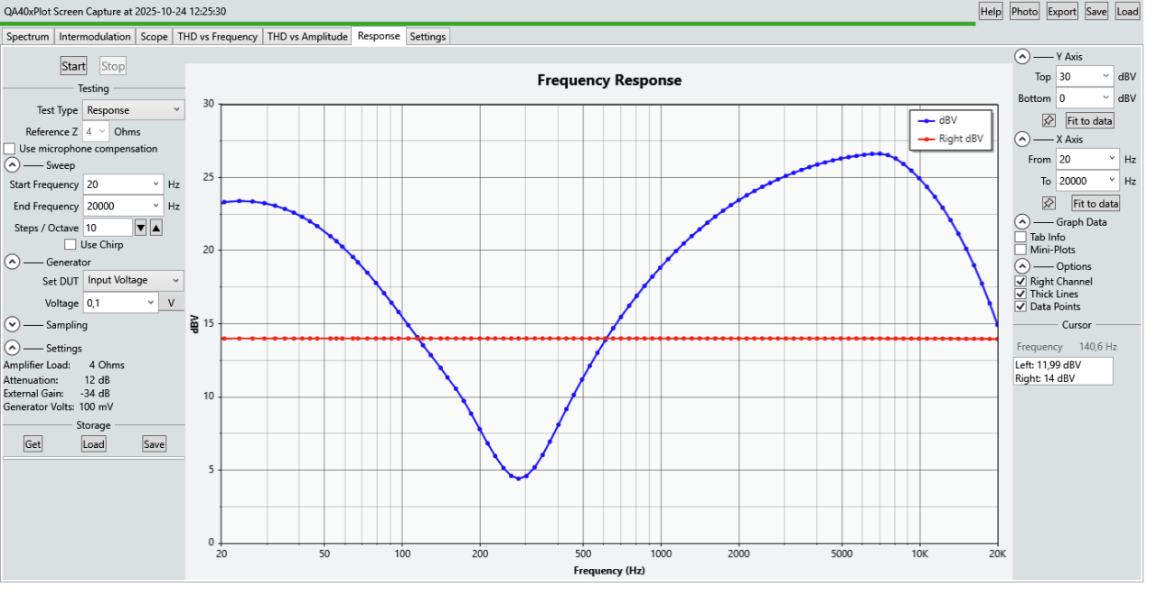Collapse the Sweep section chevron
Image resolution: width=1157 pixels, height=615 pixels.
[13, 165]
